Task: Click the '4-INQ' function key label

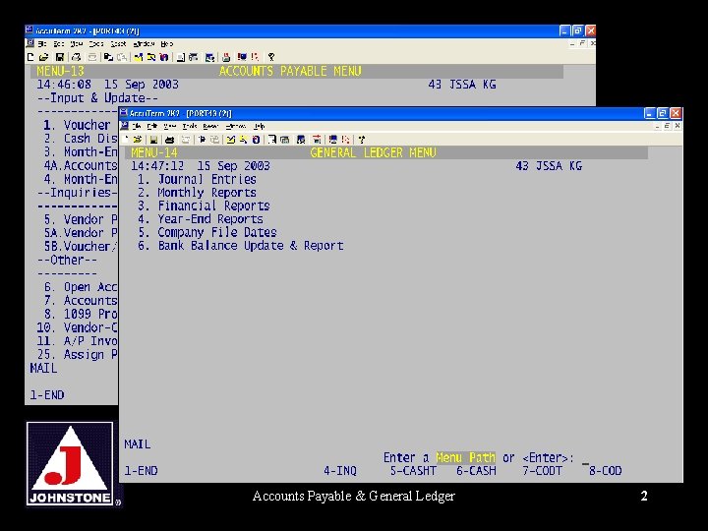Action: (x=340, y=471)
